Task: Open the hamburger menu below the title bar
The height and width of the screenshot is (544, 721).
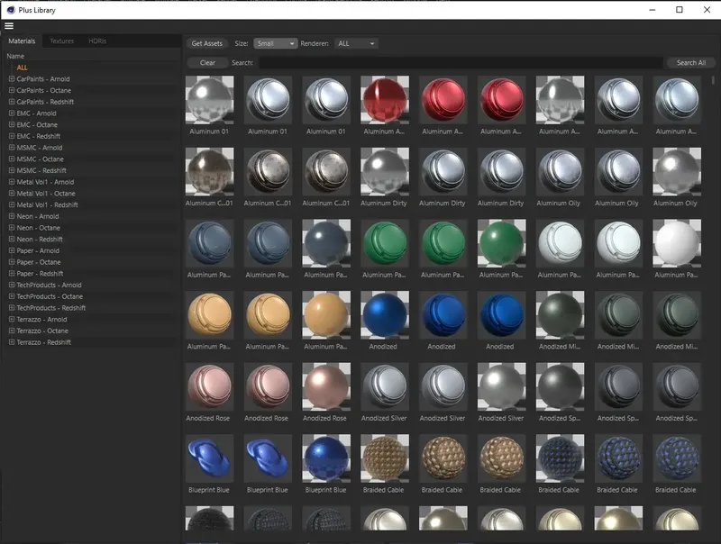Action: pos(9,25)
